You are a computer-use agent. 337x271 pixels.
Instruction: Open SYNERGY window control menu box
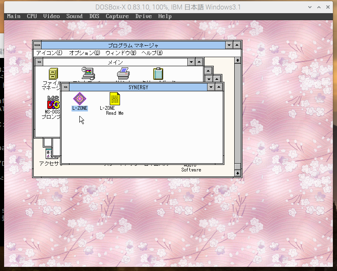(66, 87)
